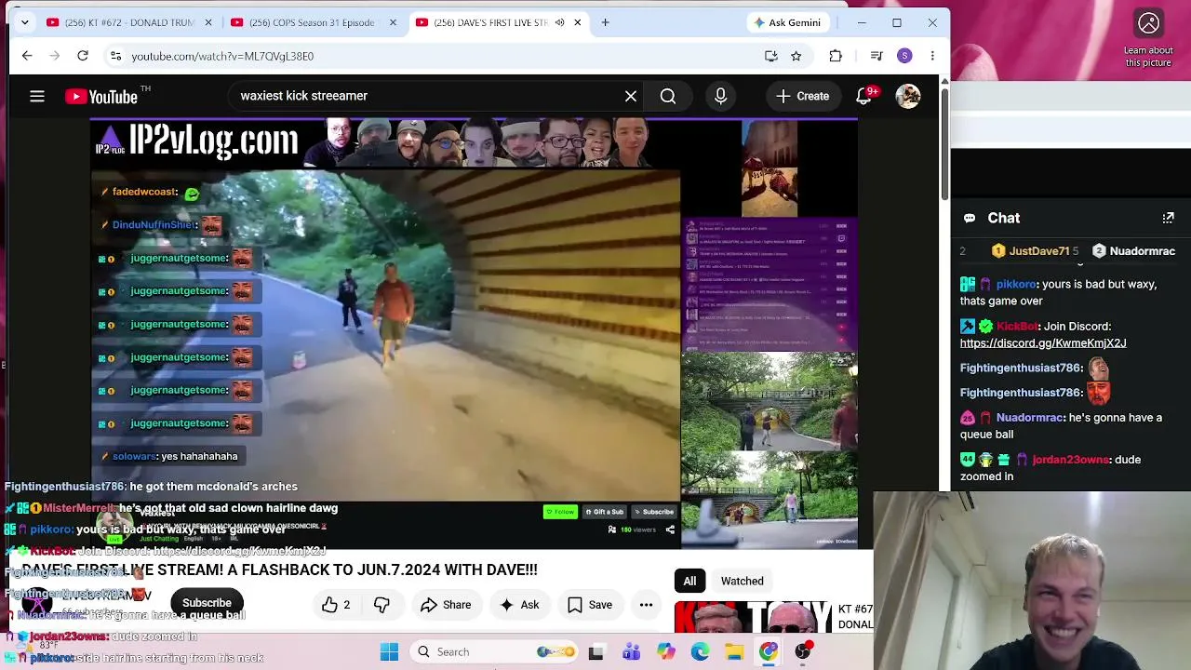Click Learn about this picture desktop icon
This screenshot has height=670, width=1191.
[x=1148, y=37]
